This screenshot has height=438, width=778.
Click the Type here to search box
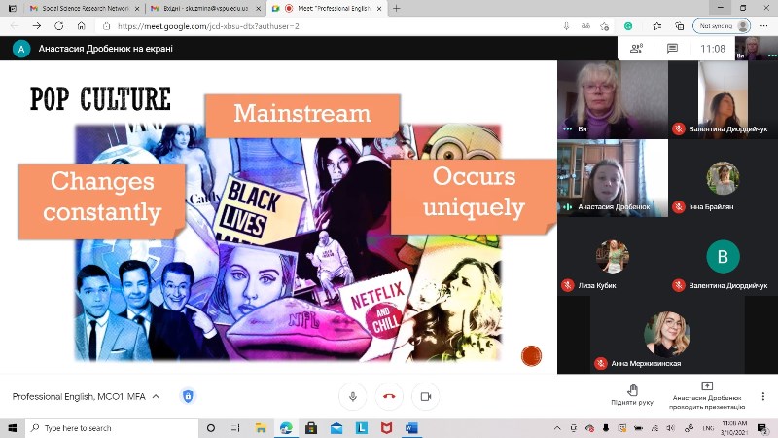pos(112,428)
